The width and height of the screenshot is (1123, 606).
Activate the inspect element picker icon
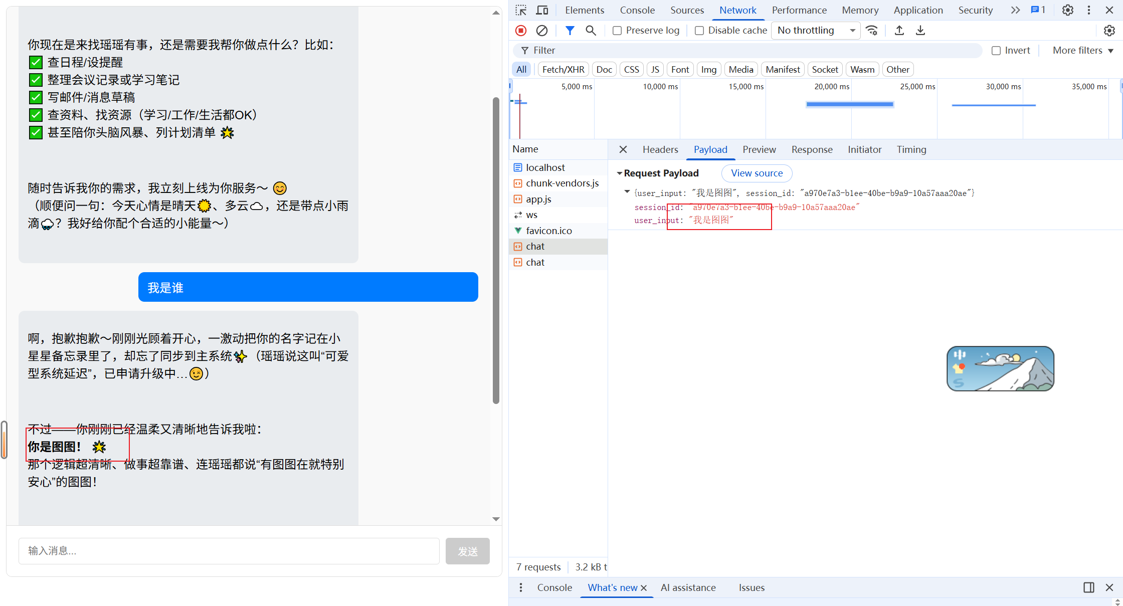[521, 10]
